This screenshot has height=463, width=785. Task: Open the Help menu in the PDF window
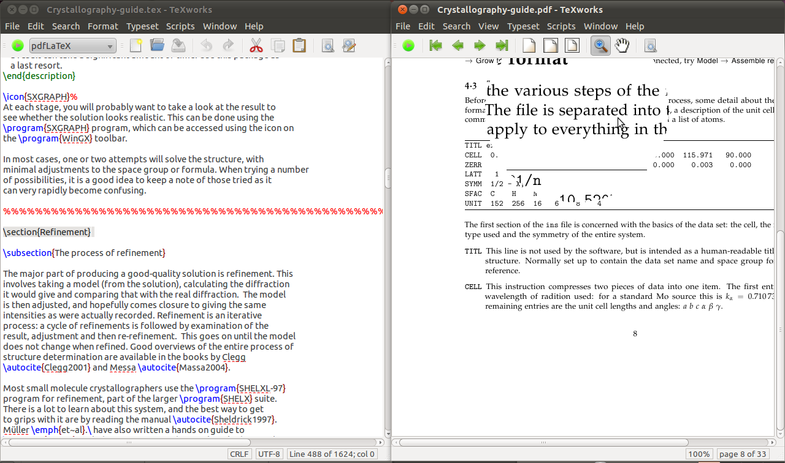coord(635,26)
